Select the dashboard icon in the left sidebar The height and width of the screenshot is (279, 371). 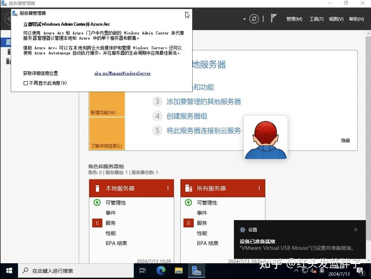coord(8,42)
